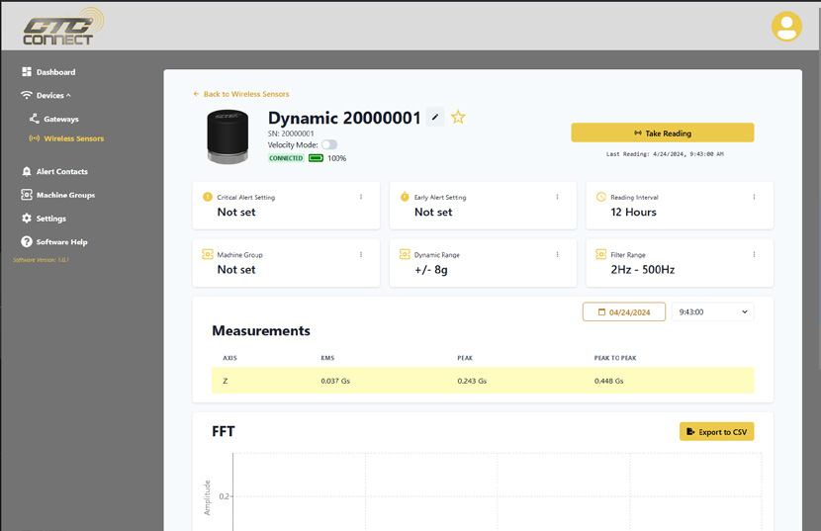Click the Software Help question icon
Viewport: 821px width, 531px height.
27,241
